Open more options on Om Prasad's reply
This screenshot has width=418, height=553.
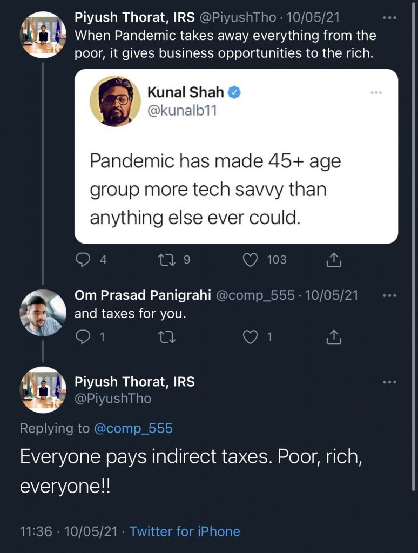[x=389, y=296]
